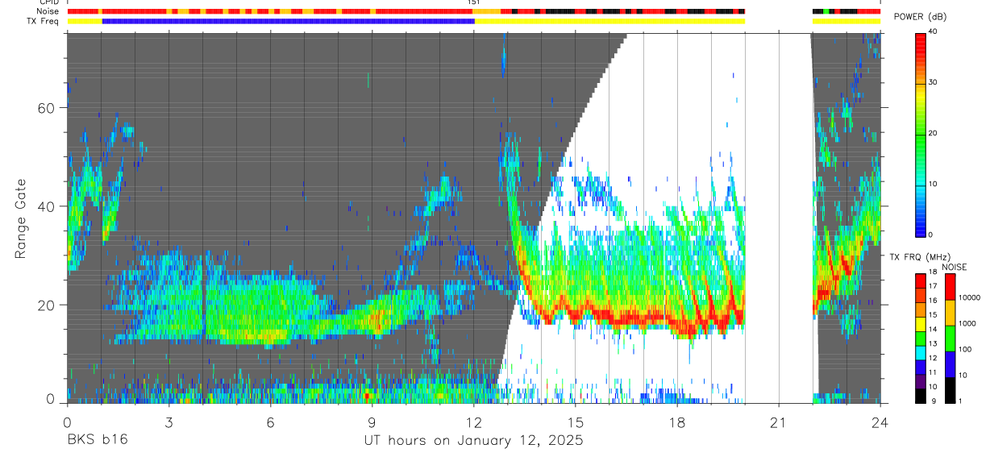
Task: Click NOISE scale value '1000'
Action: click(967, 323)
